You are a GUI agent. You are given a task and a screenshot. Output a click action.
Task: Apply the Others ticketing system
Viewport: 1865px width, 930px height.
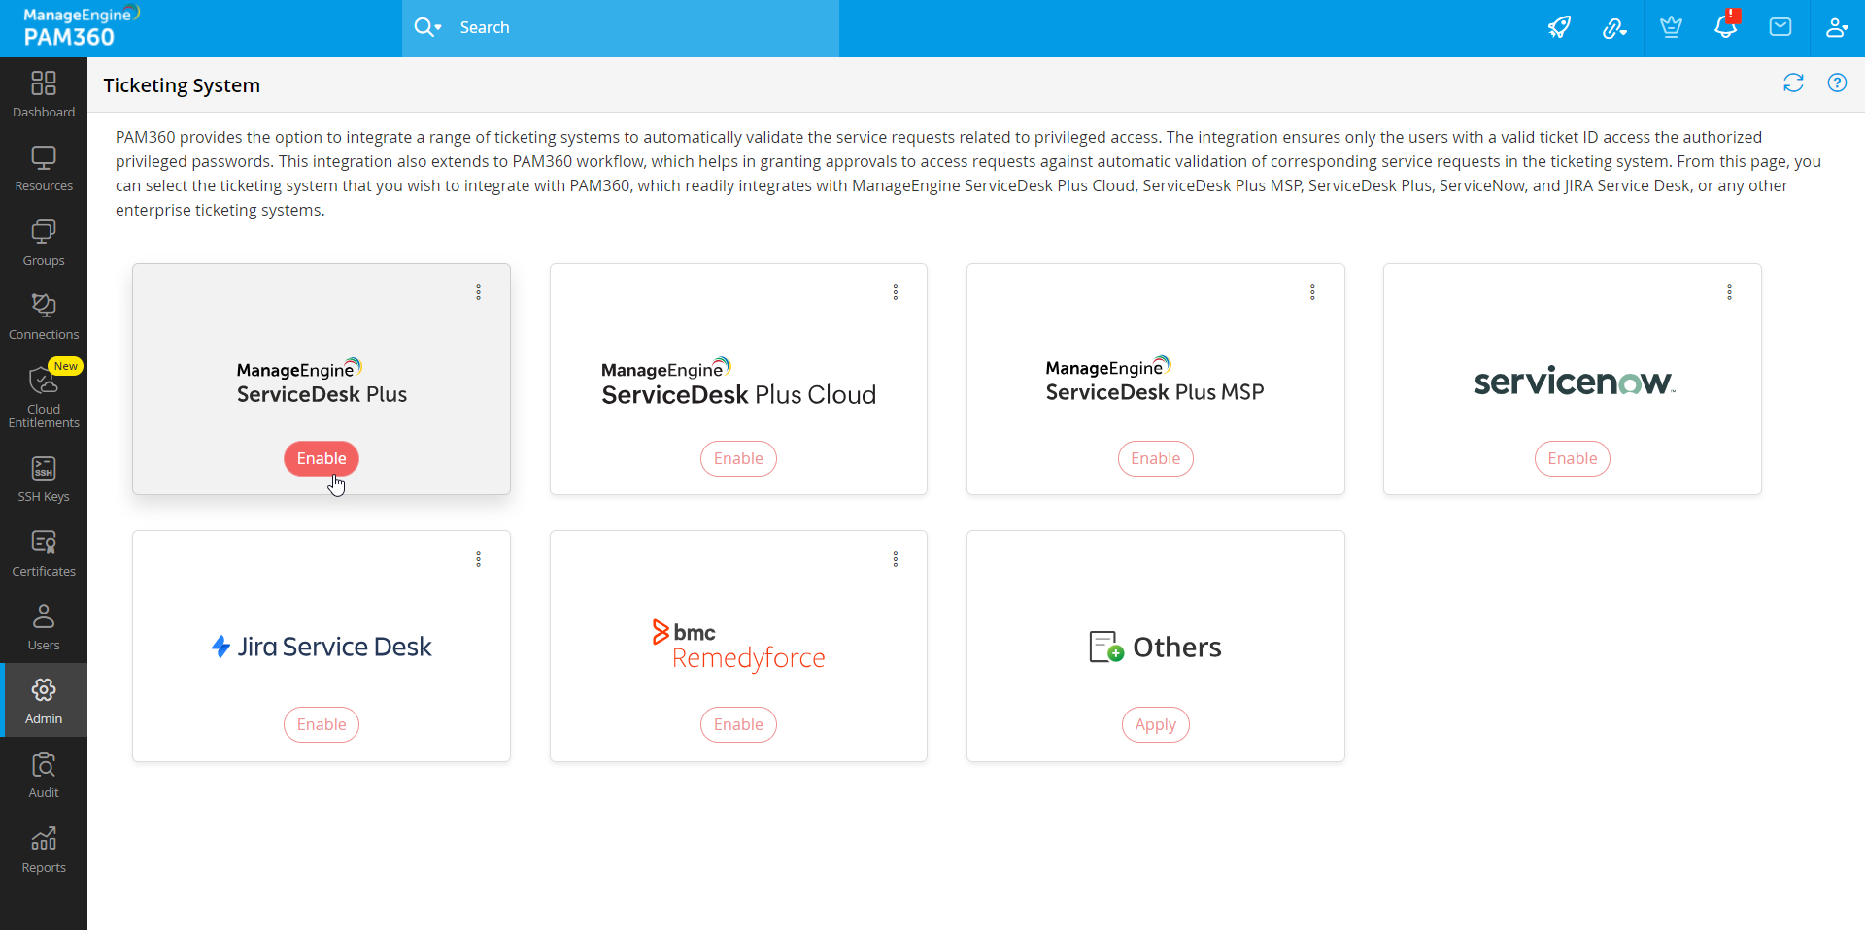coord(1155,724)
